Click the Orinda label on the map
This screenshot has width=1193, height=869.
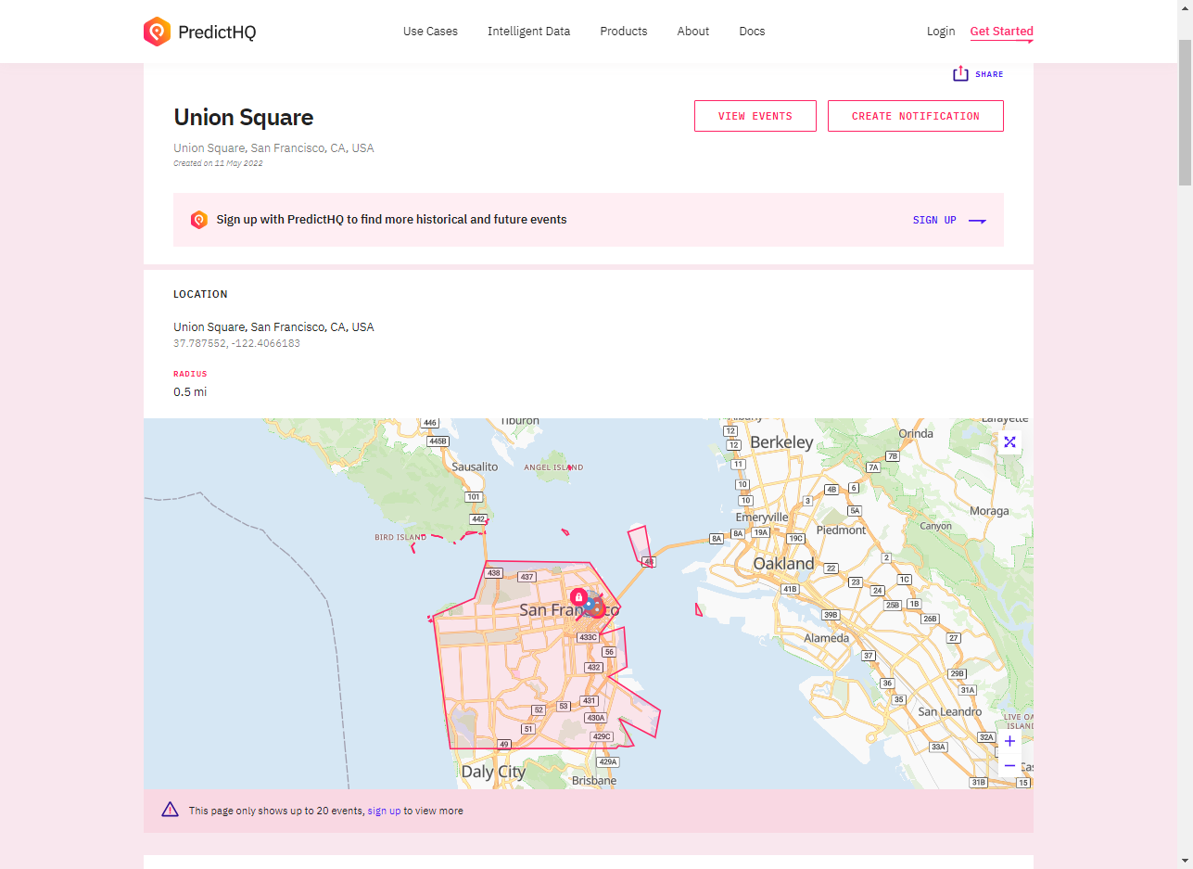(916, 434)
